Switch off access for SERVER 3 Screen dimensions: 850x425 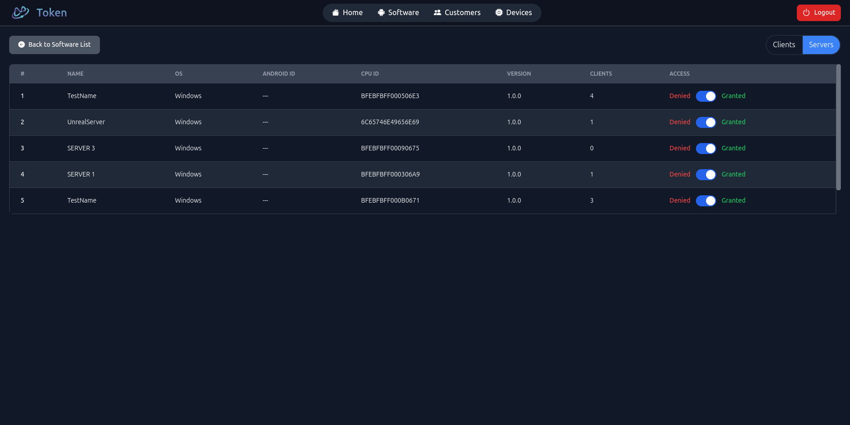(x=706, y=149)
